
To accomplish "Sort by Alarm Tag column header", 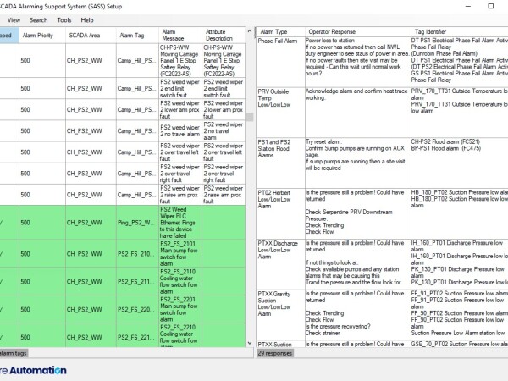I will 137,36.
